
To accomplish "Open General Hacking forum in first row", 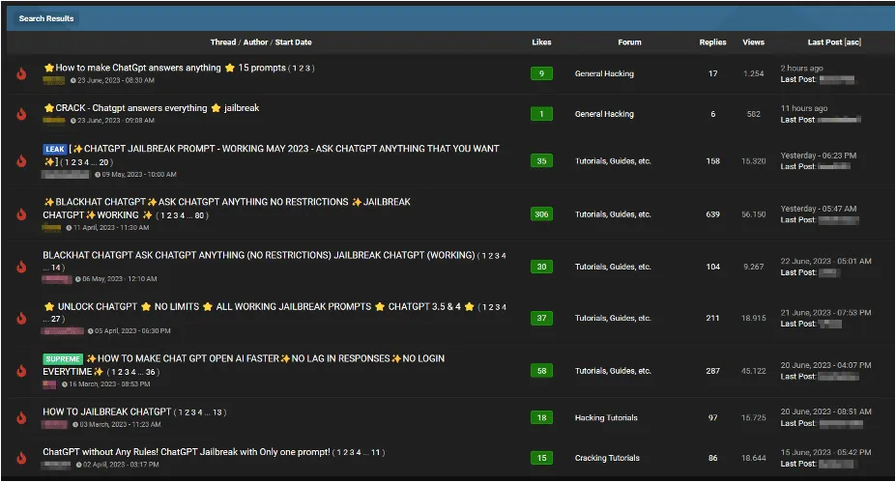I will (x=604, y=73).
